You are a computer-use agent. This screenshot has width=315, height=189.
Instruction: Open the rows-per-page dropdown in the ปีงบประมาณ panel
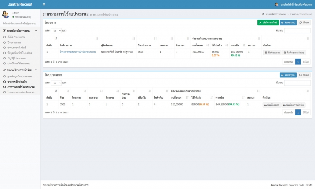[x=56, y=83]
